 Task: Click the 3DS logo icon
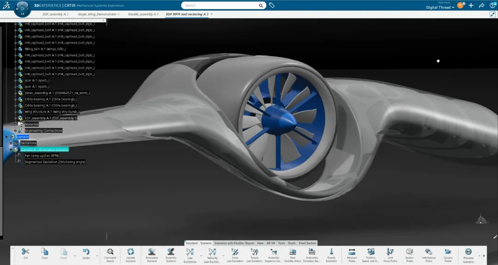pyautogui.click(x=6, y=5)
